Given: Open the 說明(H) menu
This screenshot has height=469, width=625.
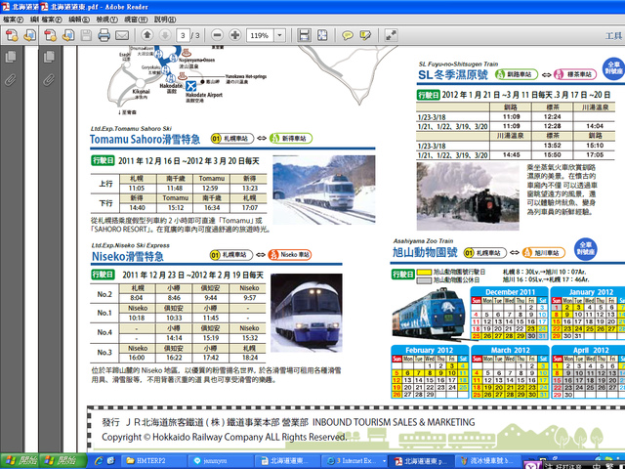Looking at the screenshot, I should 165,20.
